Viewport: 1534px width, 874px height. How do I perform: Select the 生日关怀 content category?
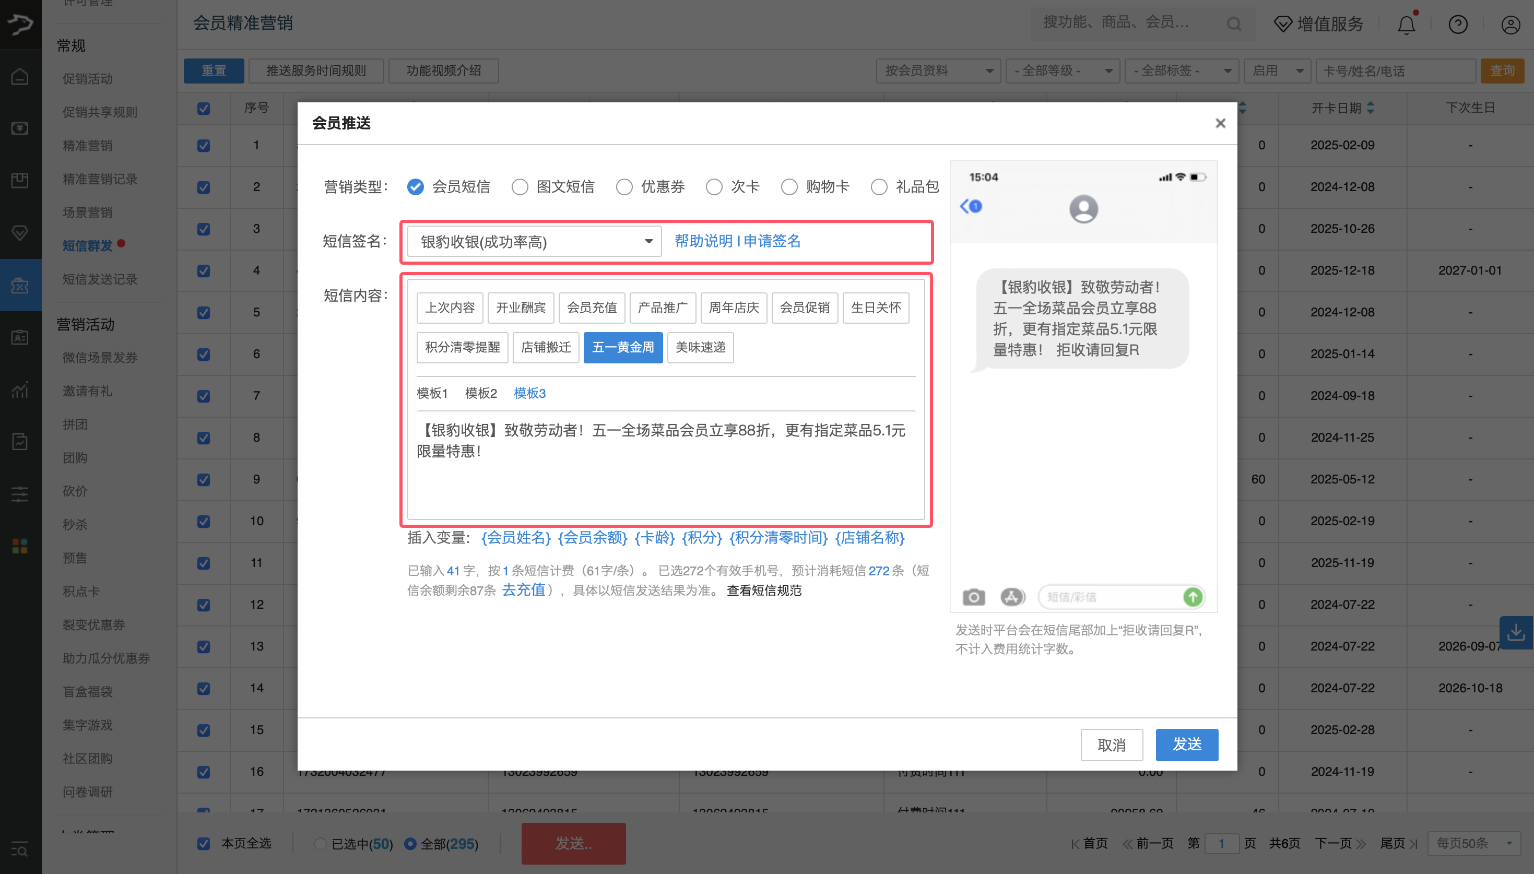(x=876, y=308)
